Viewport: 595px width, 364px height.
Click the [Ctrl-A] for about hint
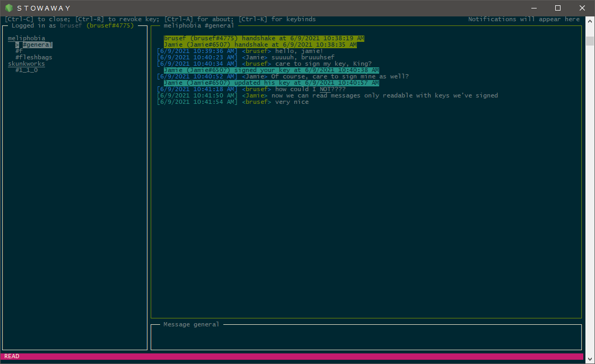[x=199, y=20]
